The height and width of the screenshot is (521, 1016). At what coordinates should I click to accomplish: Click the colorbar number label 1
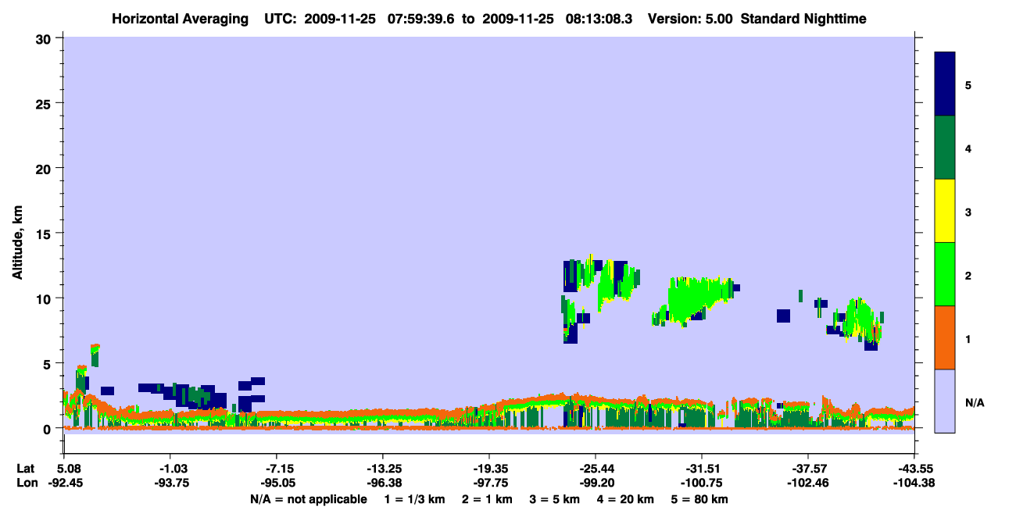pos(968,339)
